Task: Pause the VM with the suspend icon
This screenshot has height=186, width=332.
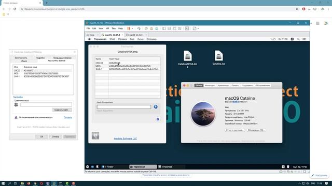Action: (129, 28)
